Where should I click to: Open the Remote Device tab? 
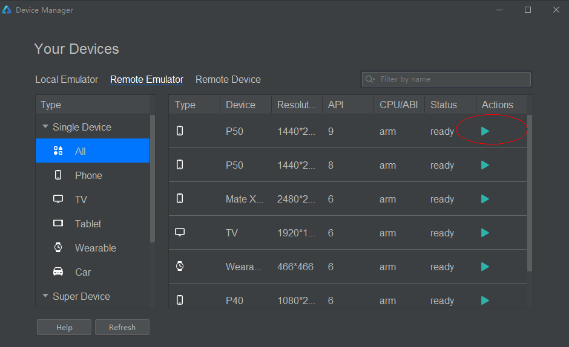pos(228,79)
